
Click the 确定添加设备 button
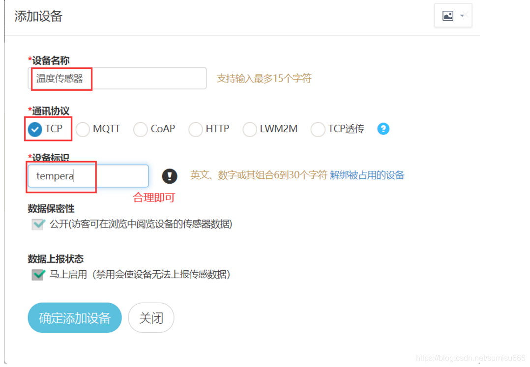click(x=75, y=318)
